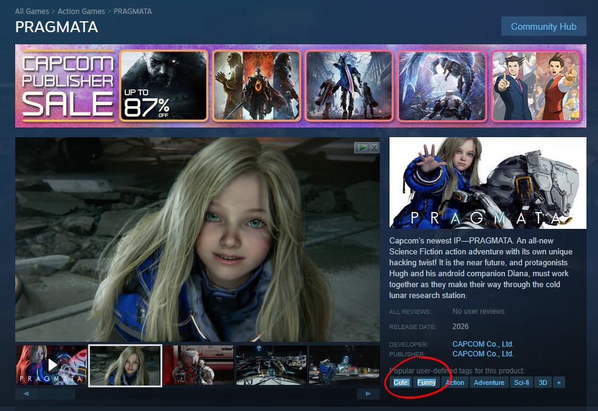Click the PRAGMATA header capsule image
This screenshot has width=598, height=411.
click(x=488, y=183)
